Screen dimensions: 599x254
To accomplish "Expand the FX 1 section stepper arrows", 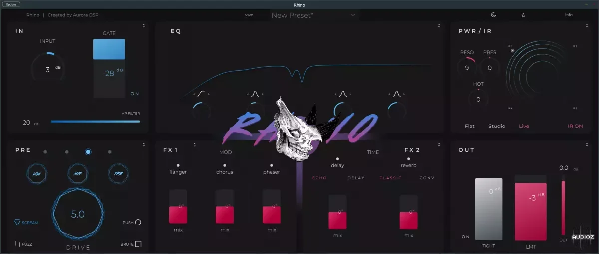I will pyautogui.click(x=195, y=145).
